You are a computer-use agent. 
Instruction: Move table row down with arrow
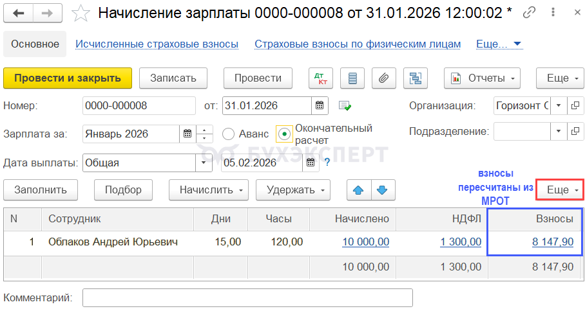pos(382,190)
